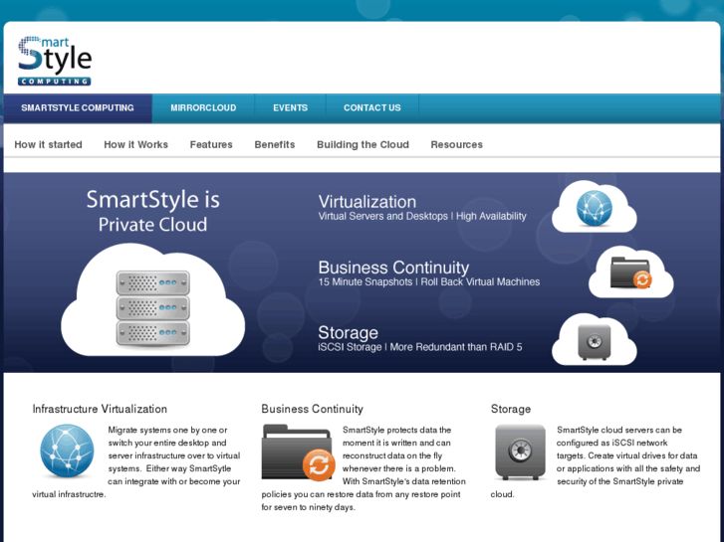The height and width of the screenshot is (542, 724).
Task: Open the Contact Us tab
Action: click(372, 108)
